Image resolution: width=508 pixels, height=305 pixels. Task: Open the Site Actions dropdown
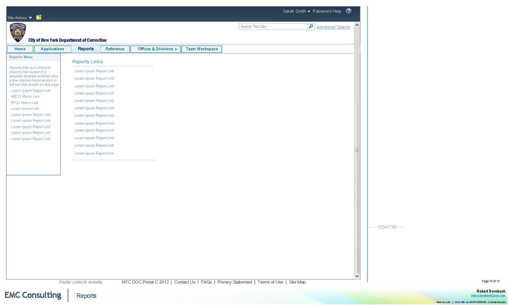(20, 18)
